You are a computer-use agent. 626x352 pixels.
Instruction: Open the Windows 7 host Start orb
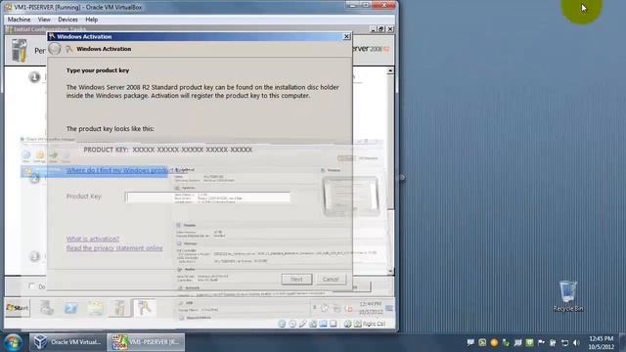coord(13,342)
